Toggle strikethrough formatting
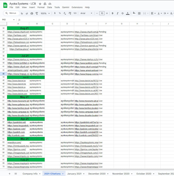Image resolution: width=174 pixels, height=176 pixels. click(x=123, y=13)
